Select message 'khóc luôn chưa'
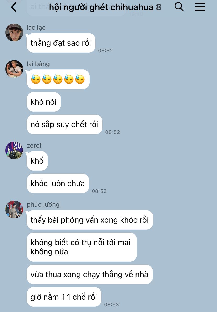The image size is (217, 312). coord(58,183)
